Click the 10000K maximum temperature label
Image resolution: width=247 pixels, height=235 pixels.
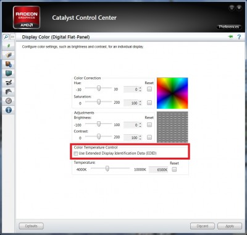coord(140,169)
